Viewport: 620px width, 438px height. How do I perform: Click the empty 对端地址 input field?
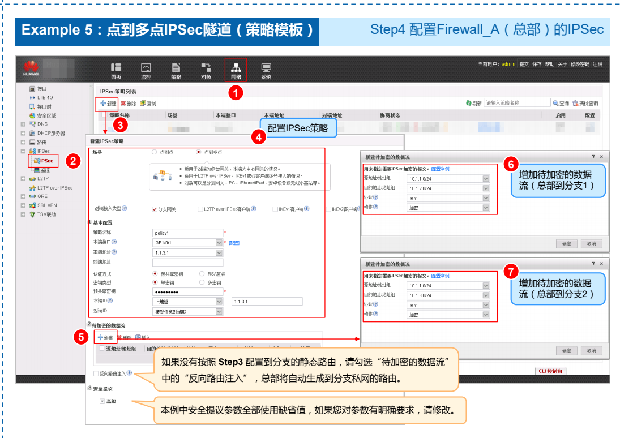click(x=187, y=262)
